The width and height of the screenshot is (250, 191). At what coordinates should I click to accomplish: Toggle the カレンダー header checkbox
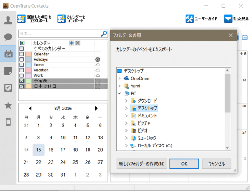coord(22,43)
